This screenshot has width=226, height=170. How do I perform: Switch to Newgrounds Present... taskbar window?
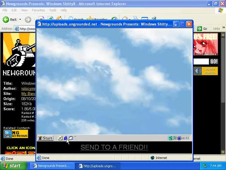(52, 166)
